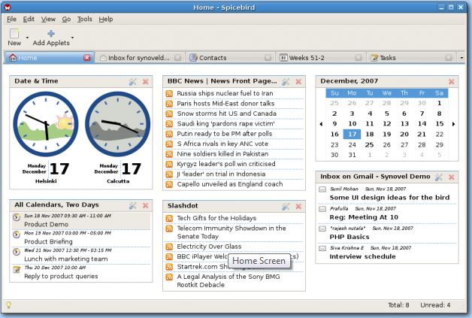Click RSS icon beside 'Saudi king' headline
This screenshot has height=318, width=472.
click(x=169, y=124)
